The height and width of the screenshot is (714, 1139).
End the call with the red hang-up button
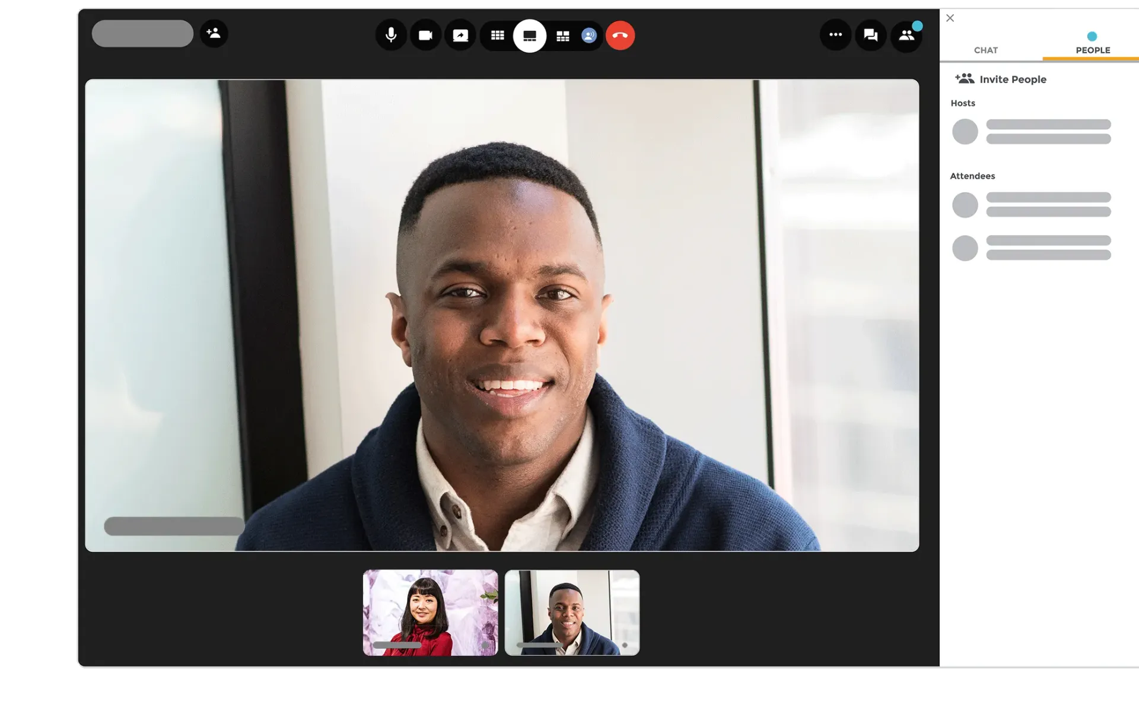(621, 35)
